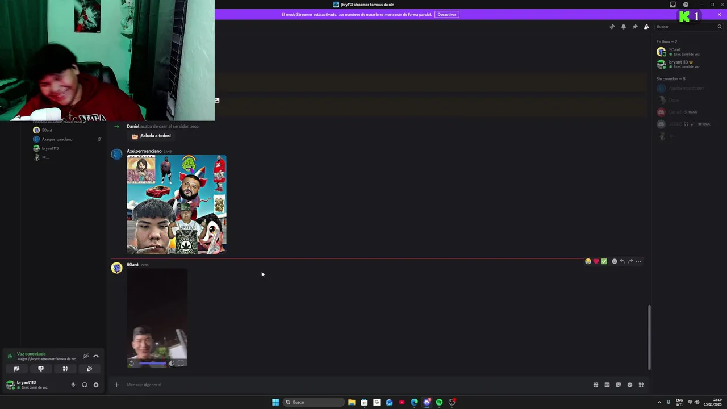Open attachment plus button in message bar

(x=116, y=385)
